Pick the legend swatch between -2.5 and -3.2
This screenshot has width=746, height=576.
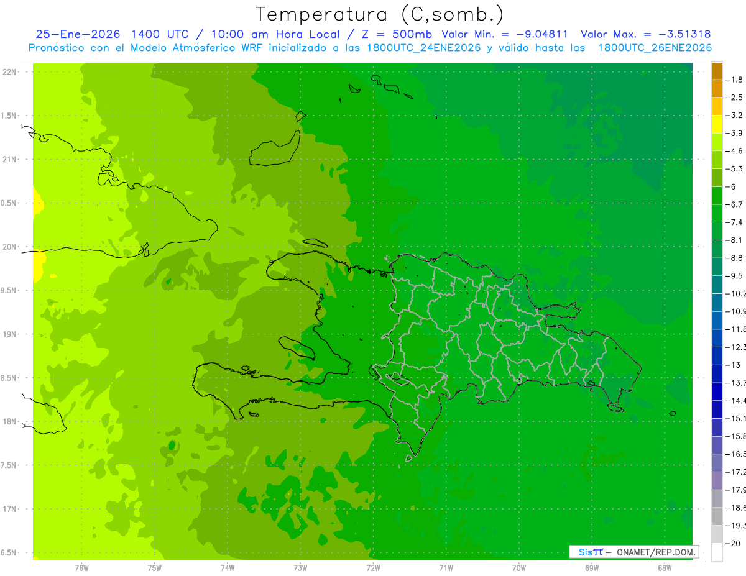(x=717, y=107)
